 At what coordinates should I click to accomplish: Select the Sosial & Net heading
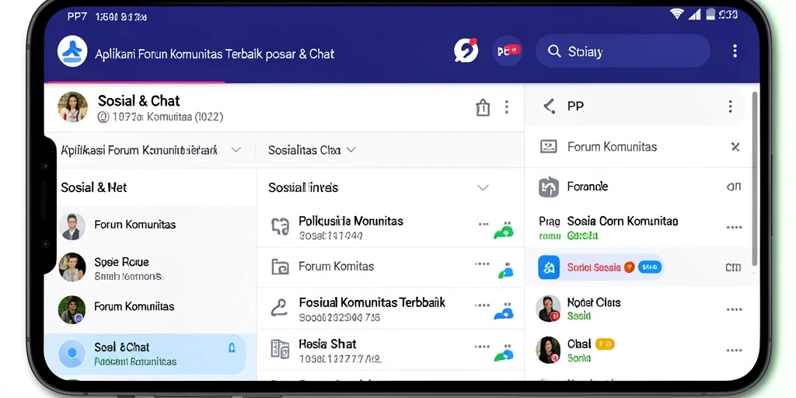(94, 187)
